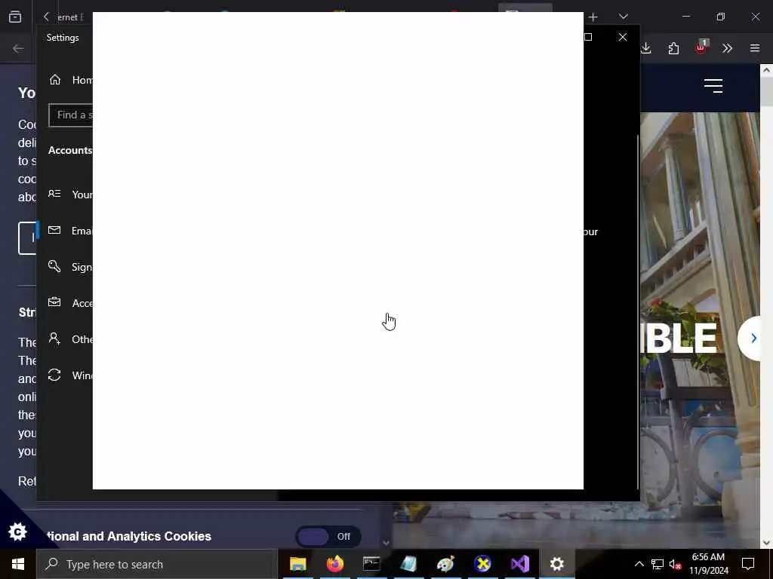Open the paint palette taskbar icon
Image resolution: width=773 pixels, height=579 pixels.
coord(445,564)
